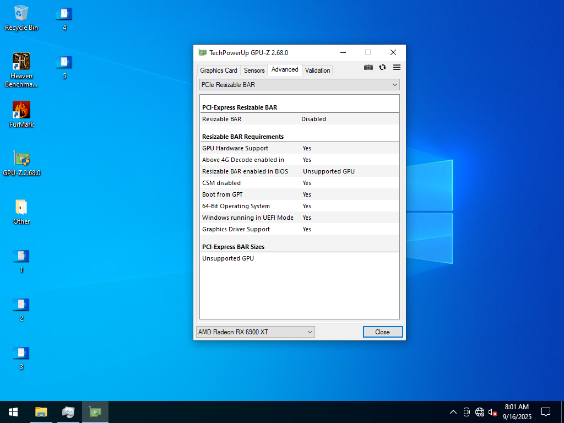This screenshot has height=423, width=564.
Task: Click the 64-Bit Operating System row
Action: 299,206
